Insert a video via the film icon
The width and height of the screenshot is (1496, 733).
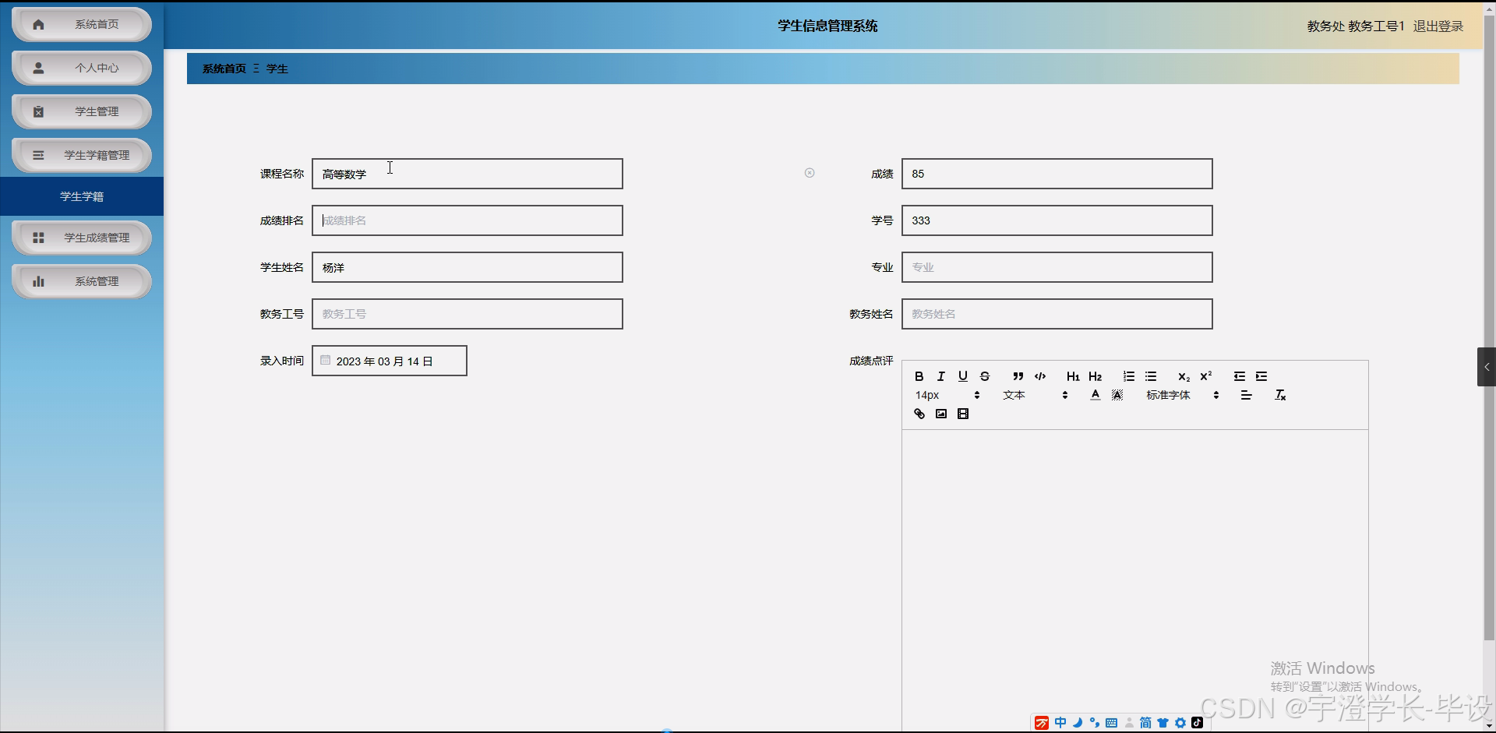963,414
